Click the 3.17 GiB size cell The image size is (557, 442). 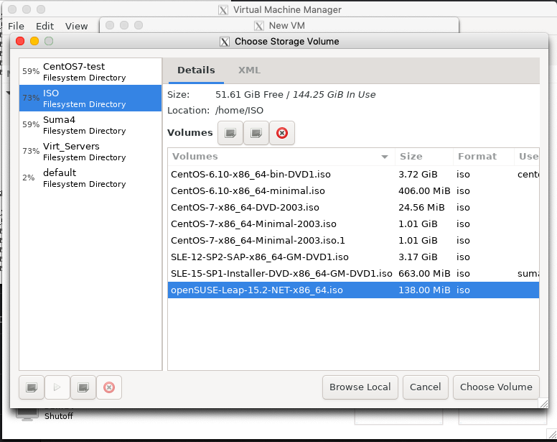click(418, 257)
